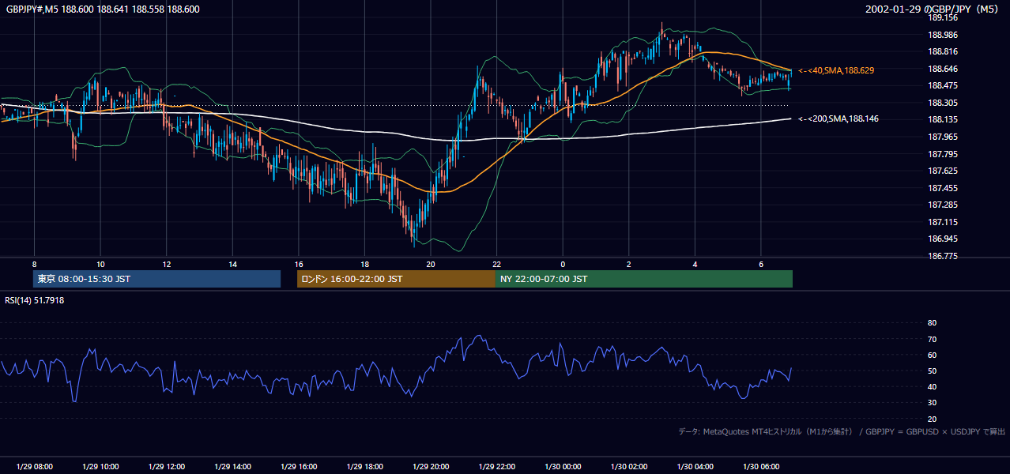Click hour 4 on price chart time axis
1010x474 pixels.
695,264
